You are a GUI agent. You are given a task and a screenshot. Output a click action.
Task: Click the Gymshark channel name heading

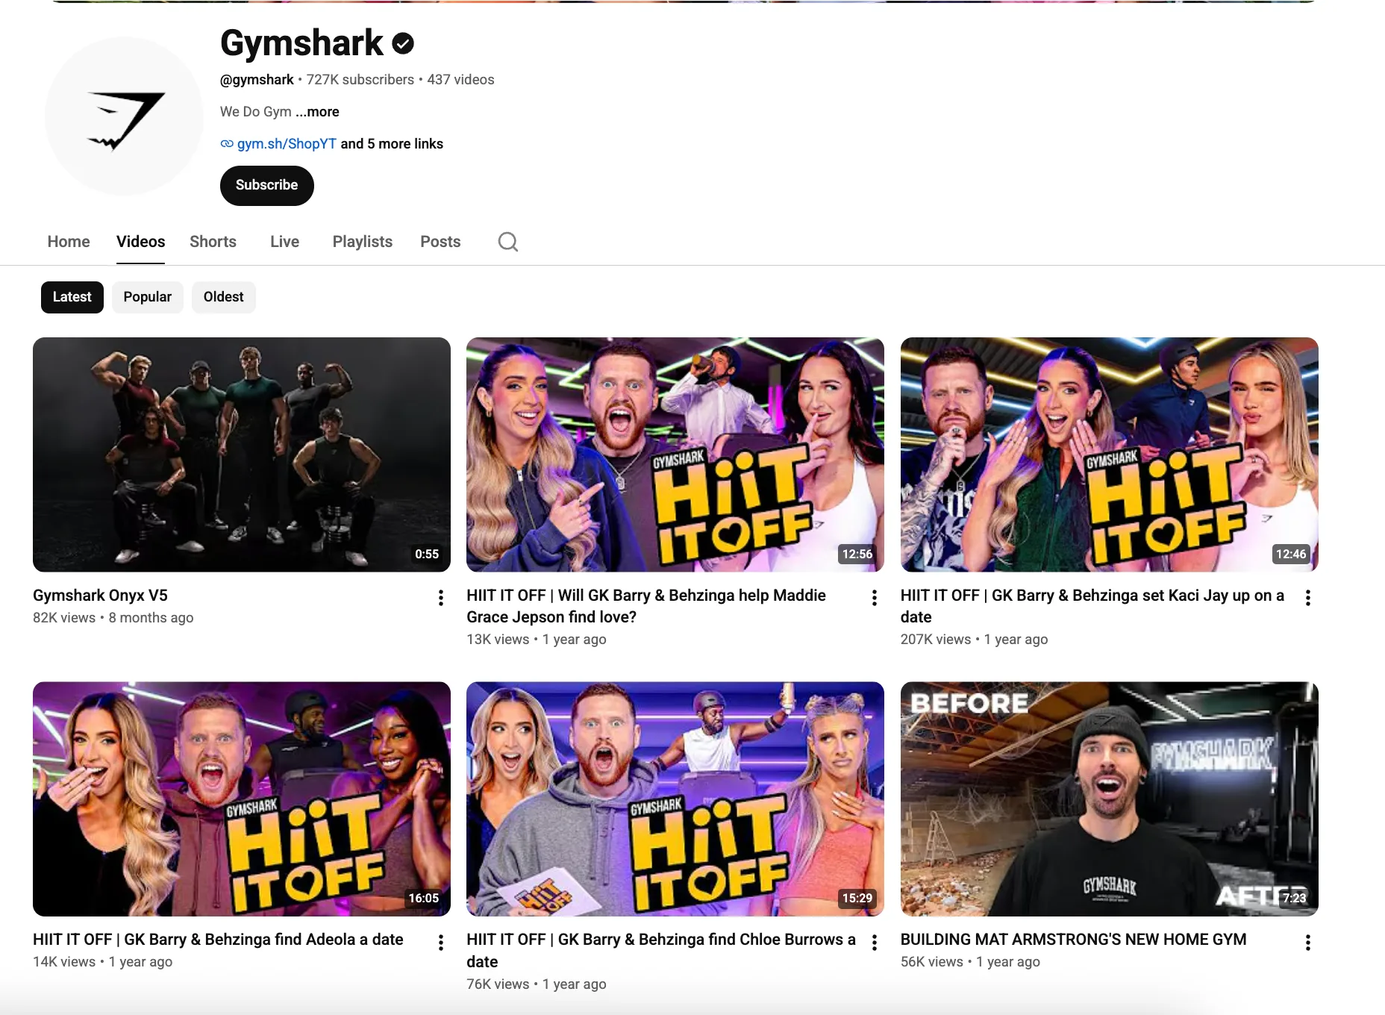tap(301, 43)
